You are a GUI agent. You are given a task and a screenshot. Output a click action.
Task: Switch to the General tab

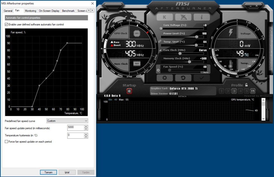coord(8,11)
